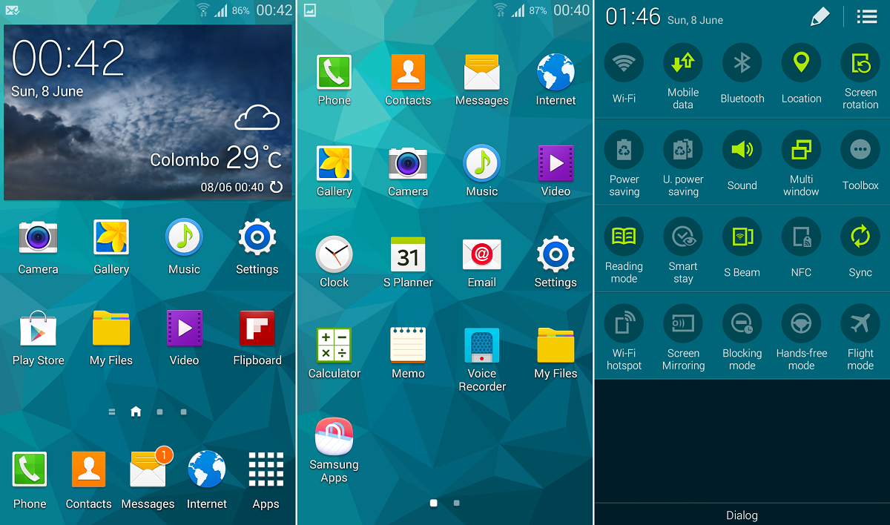Launch the Voice Recorder app

tap(481, 345)
